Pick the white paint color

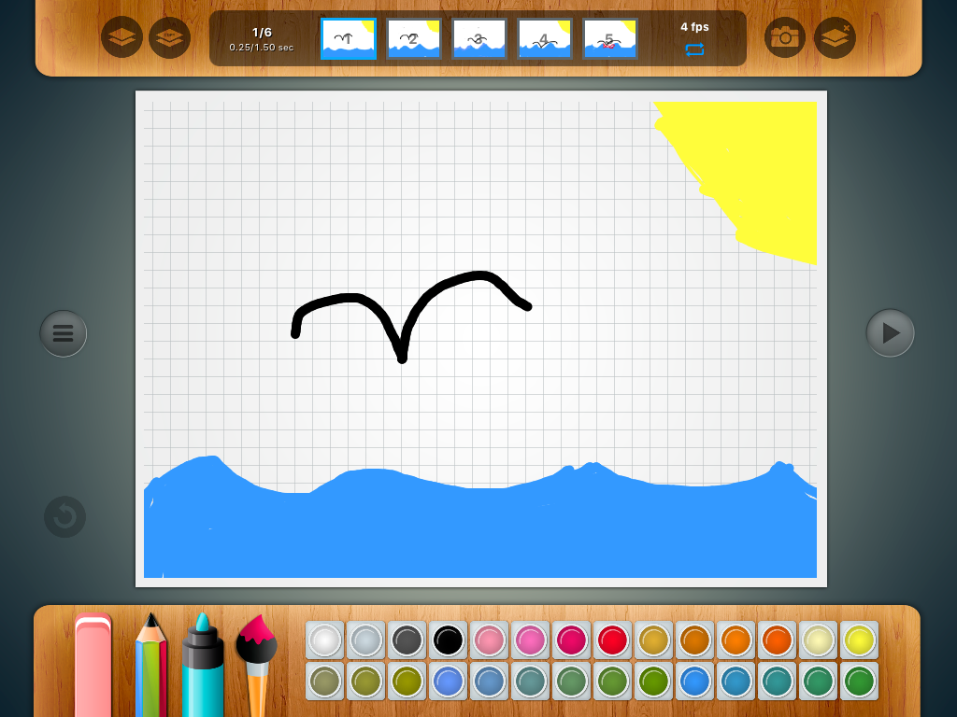click(x=324, y=640)
